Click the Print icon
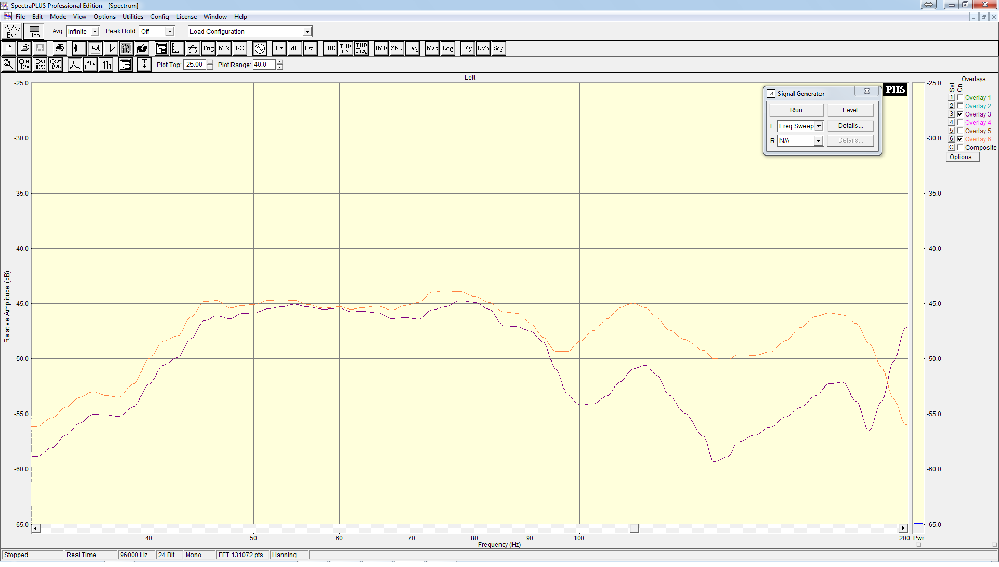This screenshot has height=567, width=999. coord(60,48)
